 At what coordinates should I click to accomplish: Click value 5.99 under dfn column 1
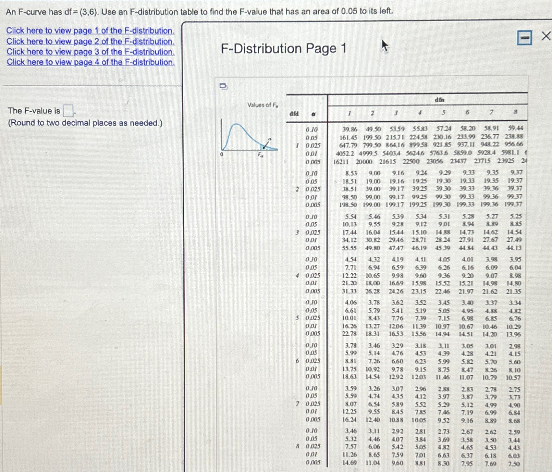[x=351, y=353]
